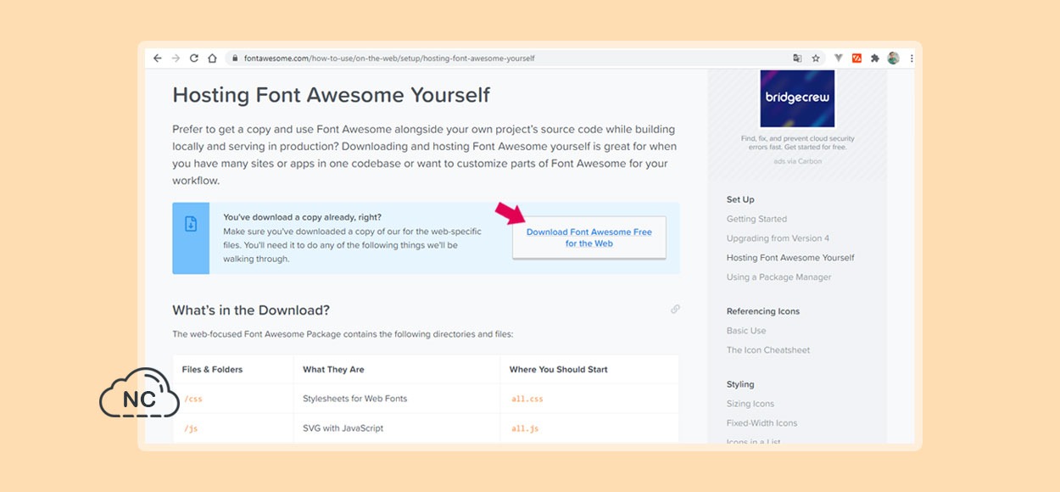This screenshot has width=1060, height=492.
Task: Open the translate page icon in address bar
Action: coord(797,59)
